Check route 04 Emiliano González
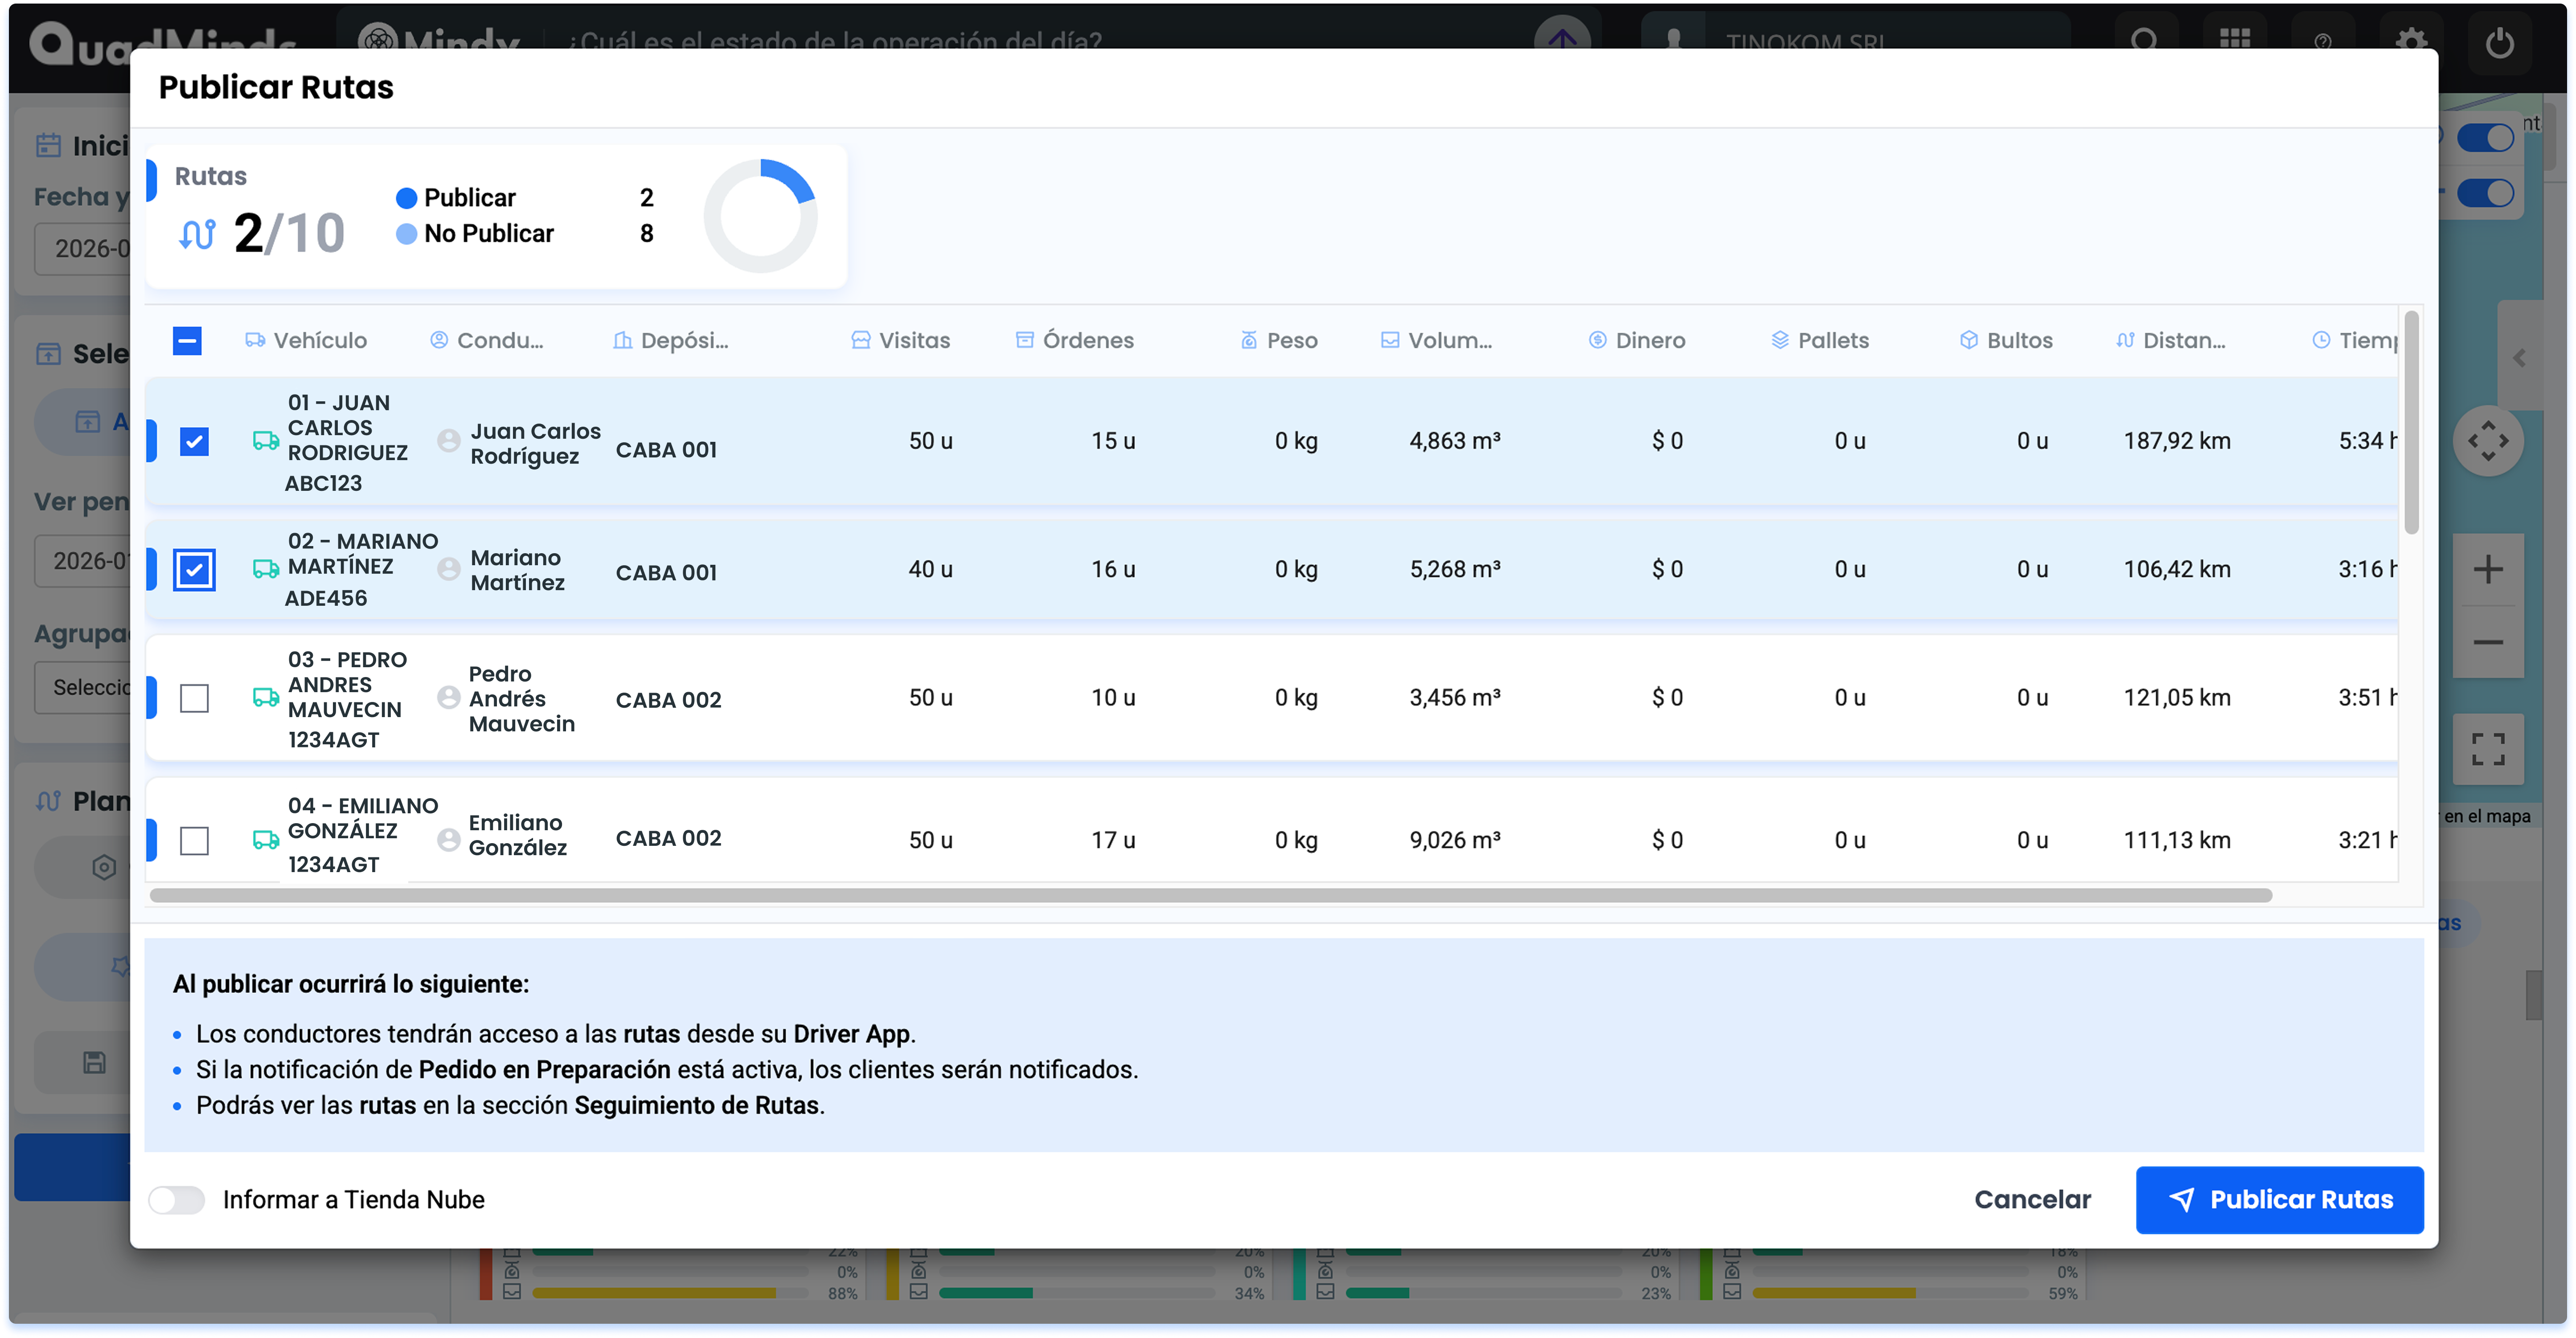 point(194,840)
